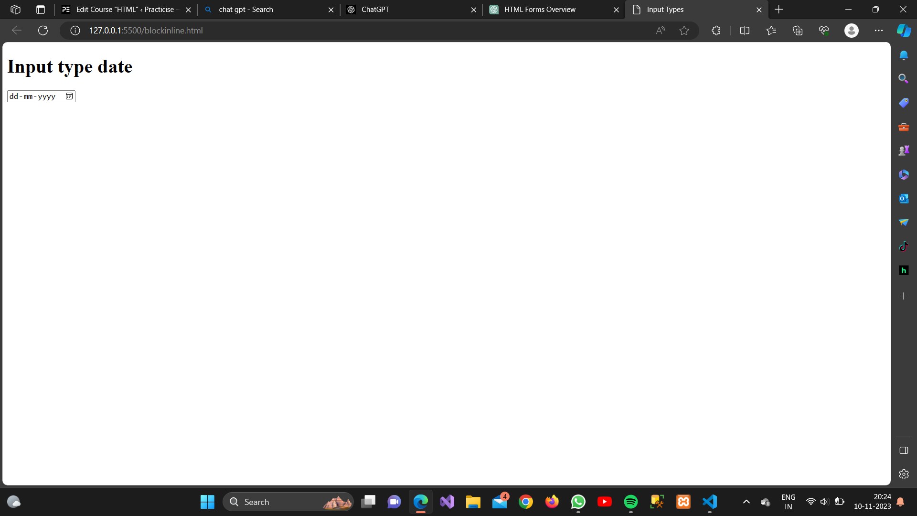Screen dimensions: 917x516
Task: Switch to the chat gpt - Search tab
Action: (268, 10)
